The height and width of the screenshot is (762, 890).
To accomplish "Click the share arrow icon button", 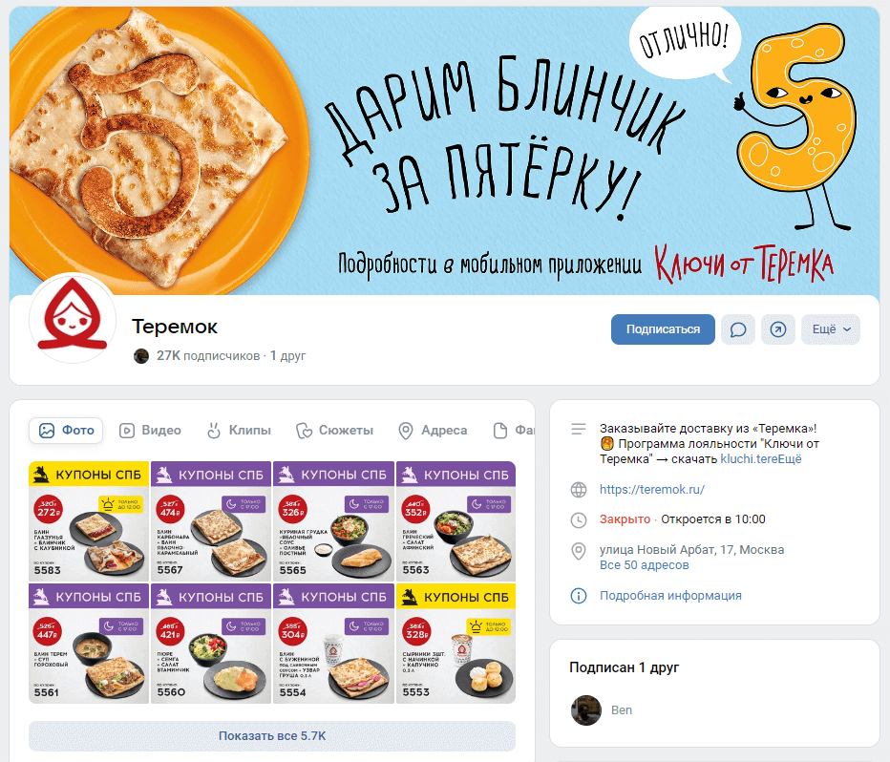I will (x=777, y=329).
